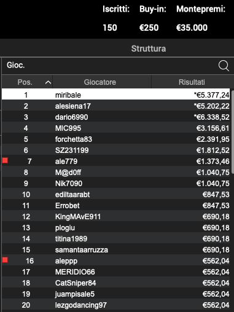Screen dimensions: 234x312
Task: Choose player M@d0ff from the list
Action: tap(116, 172)
